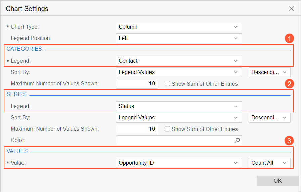Open the Chart Type dropdown showing Column

click(x=178, y=27)
